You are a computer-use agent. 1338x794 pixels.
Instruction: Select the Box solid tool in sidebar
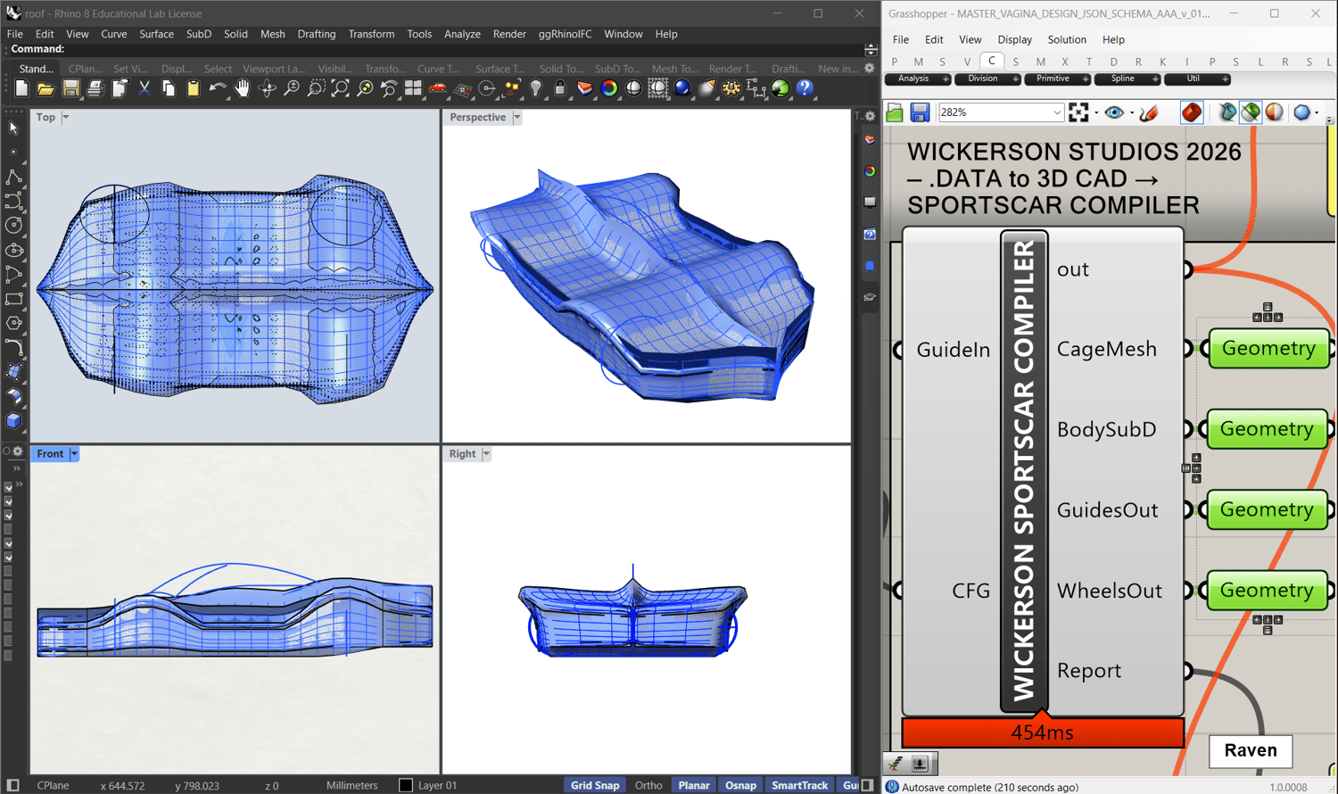pyautogui.click(x=13, y=421)
